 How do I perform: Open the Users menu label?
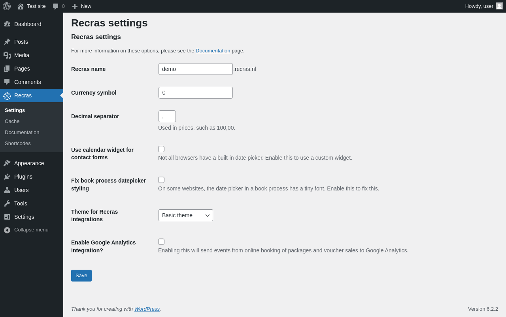(21, 190)
